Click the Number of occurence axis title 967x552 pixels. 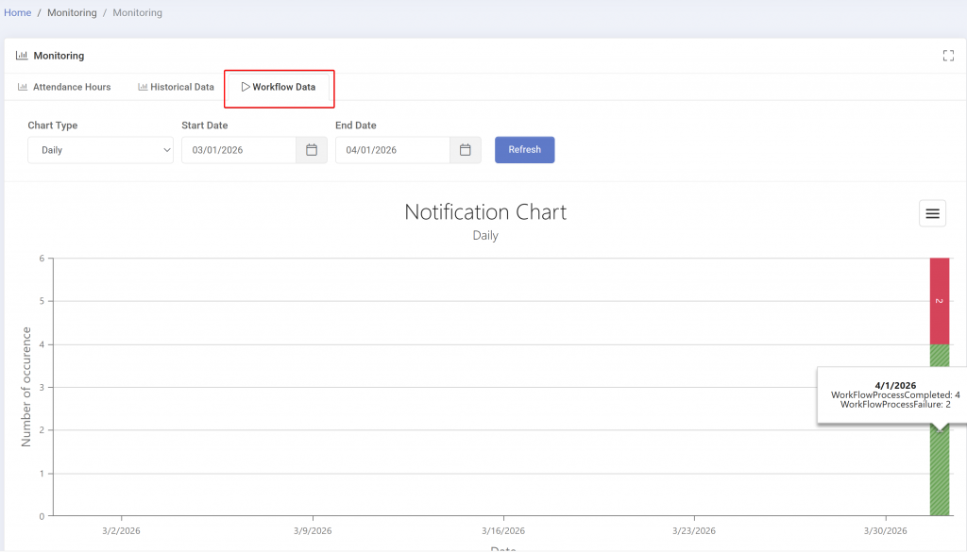point(26,387)
